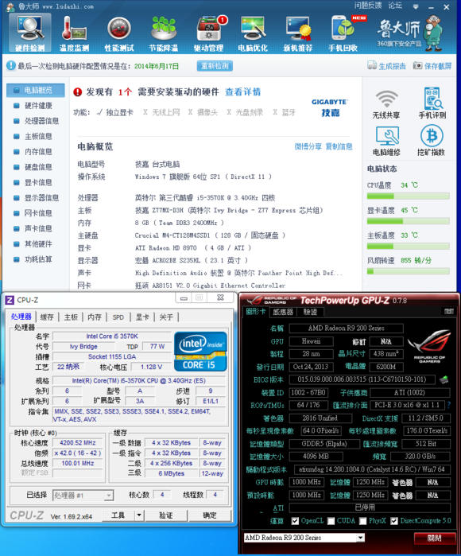Click Intel Core i5 logo in CPU-Z
Screen dimensions: 461x556
200,352
